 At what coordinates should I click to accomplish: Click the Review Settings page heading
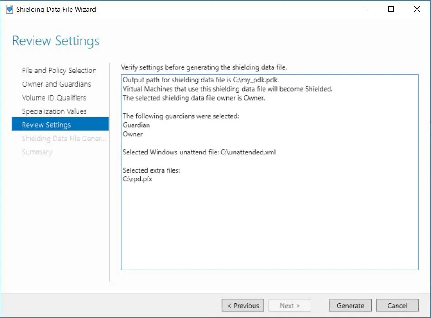coord(56,41)
